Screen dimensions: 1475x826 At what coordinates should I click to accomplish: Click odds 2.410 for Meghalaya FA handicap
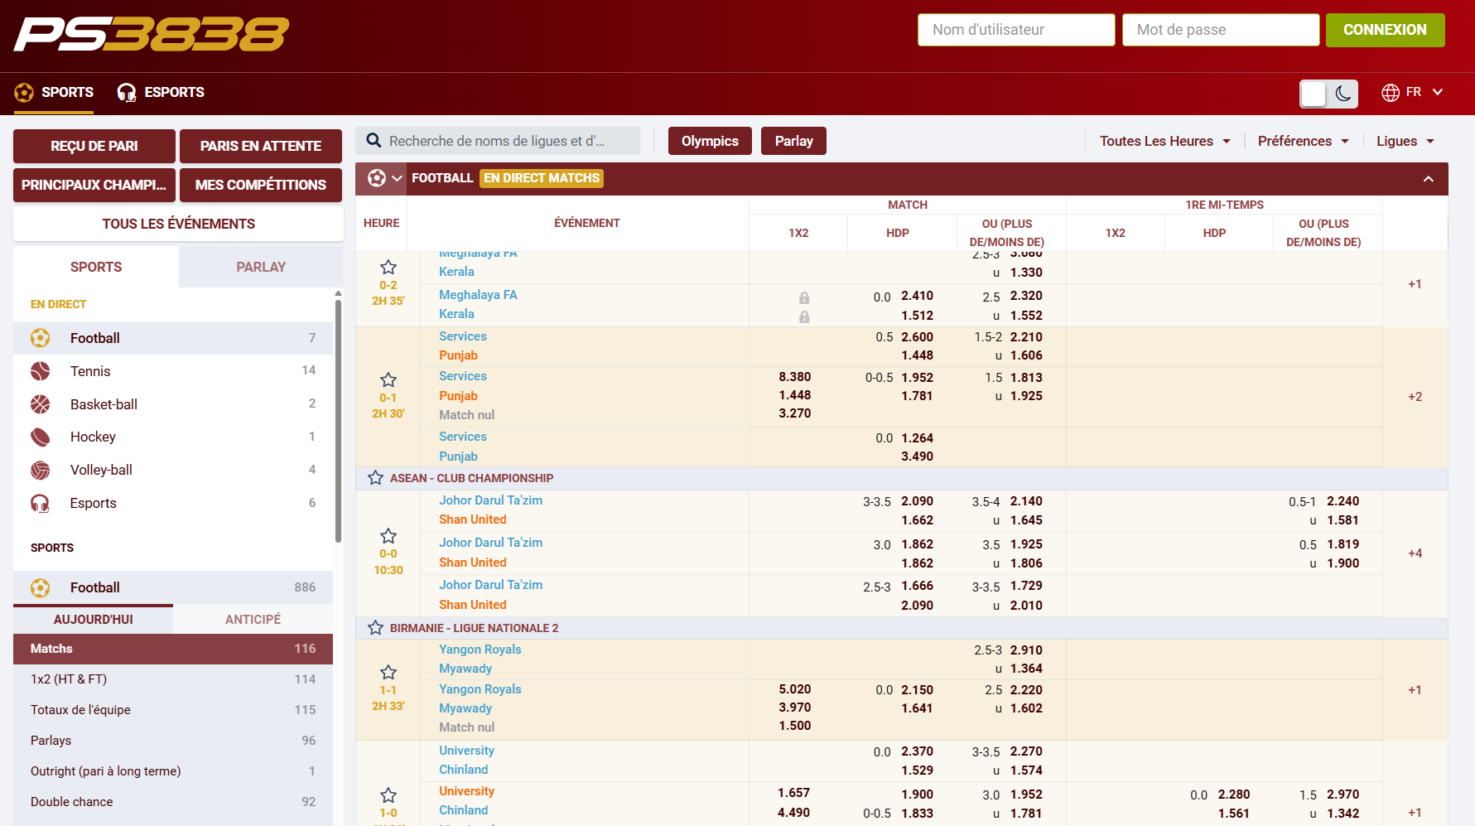point(918,296)
